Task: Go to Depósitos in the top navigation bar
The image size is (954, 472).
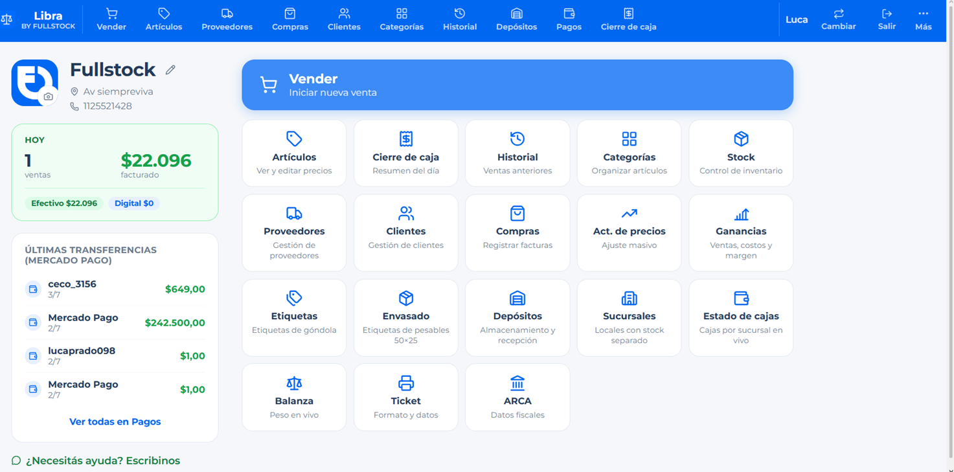Action: [516, 19]
